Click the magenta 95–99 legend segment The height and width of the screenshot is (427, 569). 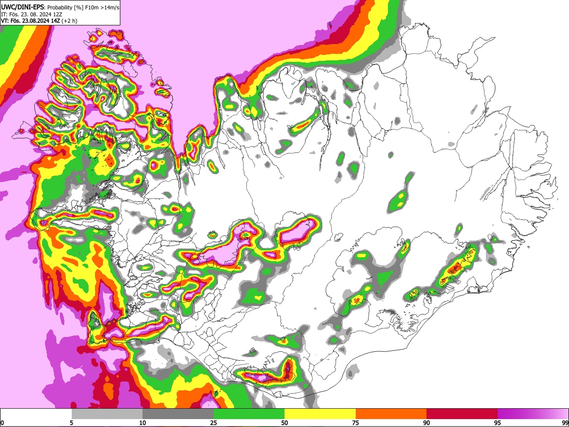533,414
